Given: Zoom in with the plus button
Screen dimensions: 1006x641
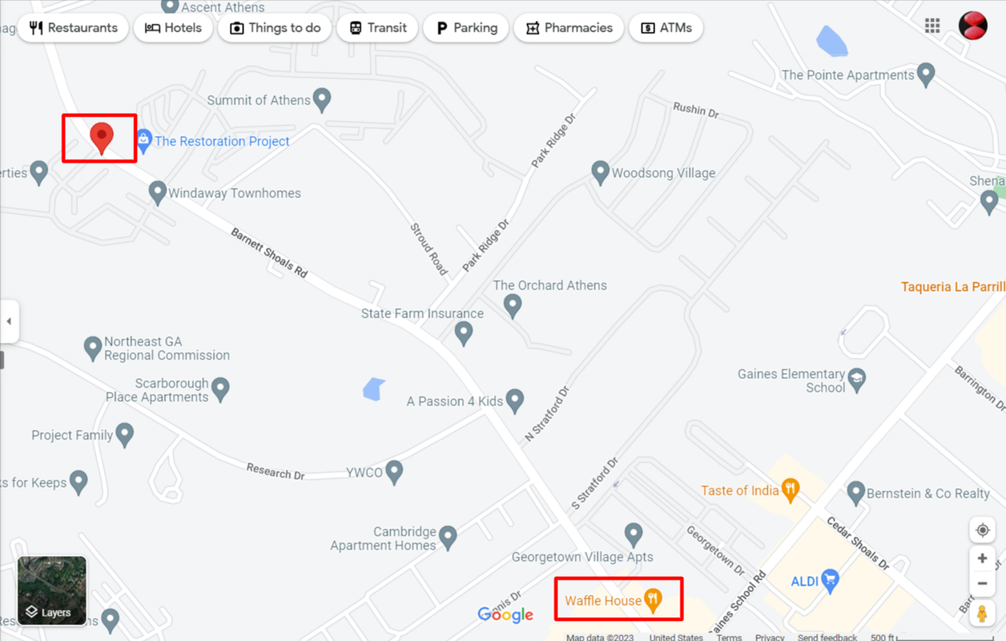Looking at the screenshot, I should [x=982, y=558].
